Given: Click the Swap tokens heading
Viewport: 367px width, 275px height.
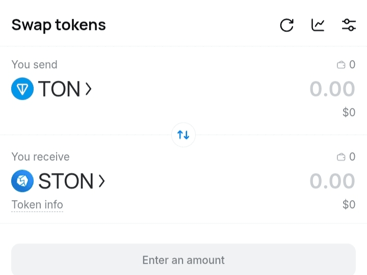Looking at the screenshot, I should click(59, 25).
